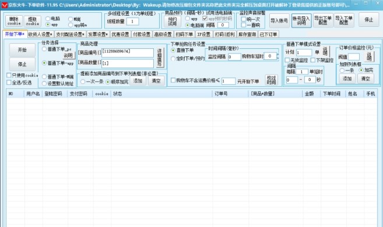Screen dimensions: 383x227
Task: Select the 顺序加完 radio option
Action: coord(108,82)
